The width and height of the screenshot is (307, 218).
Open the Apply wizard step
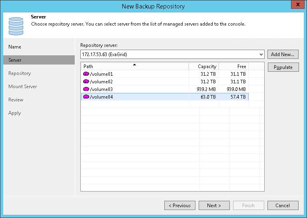(14, 113)
